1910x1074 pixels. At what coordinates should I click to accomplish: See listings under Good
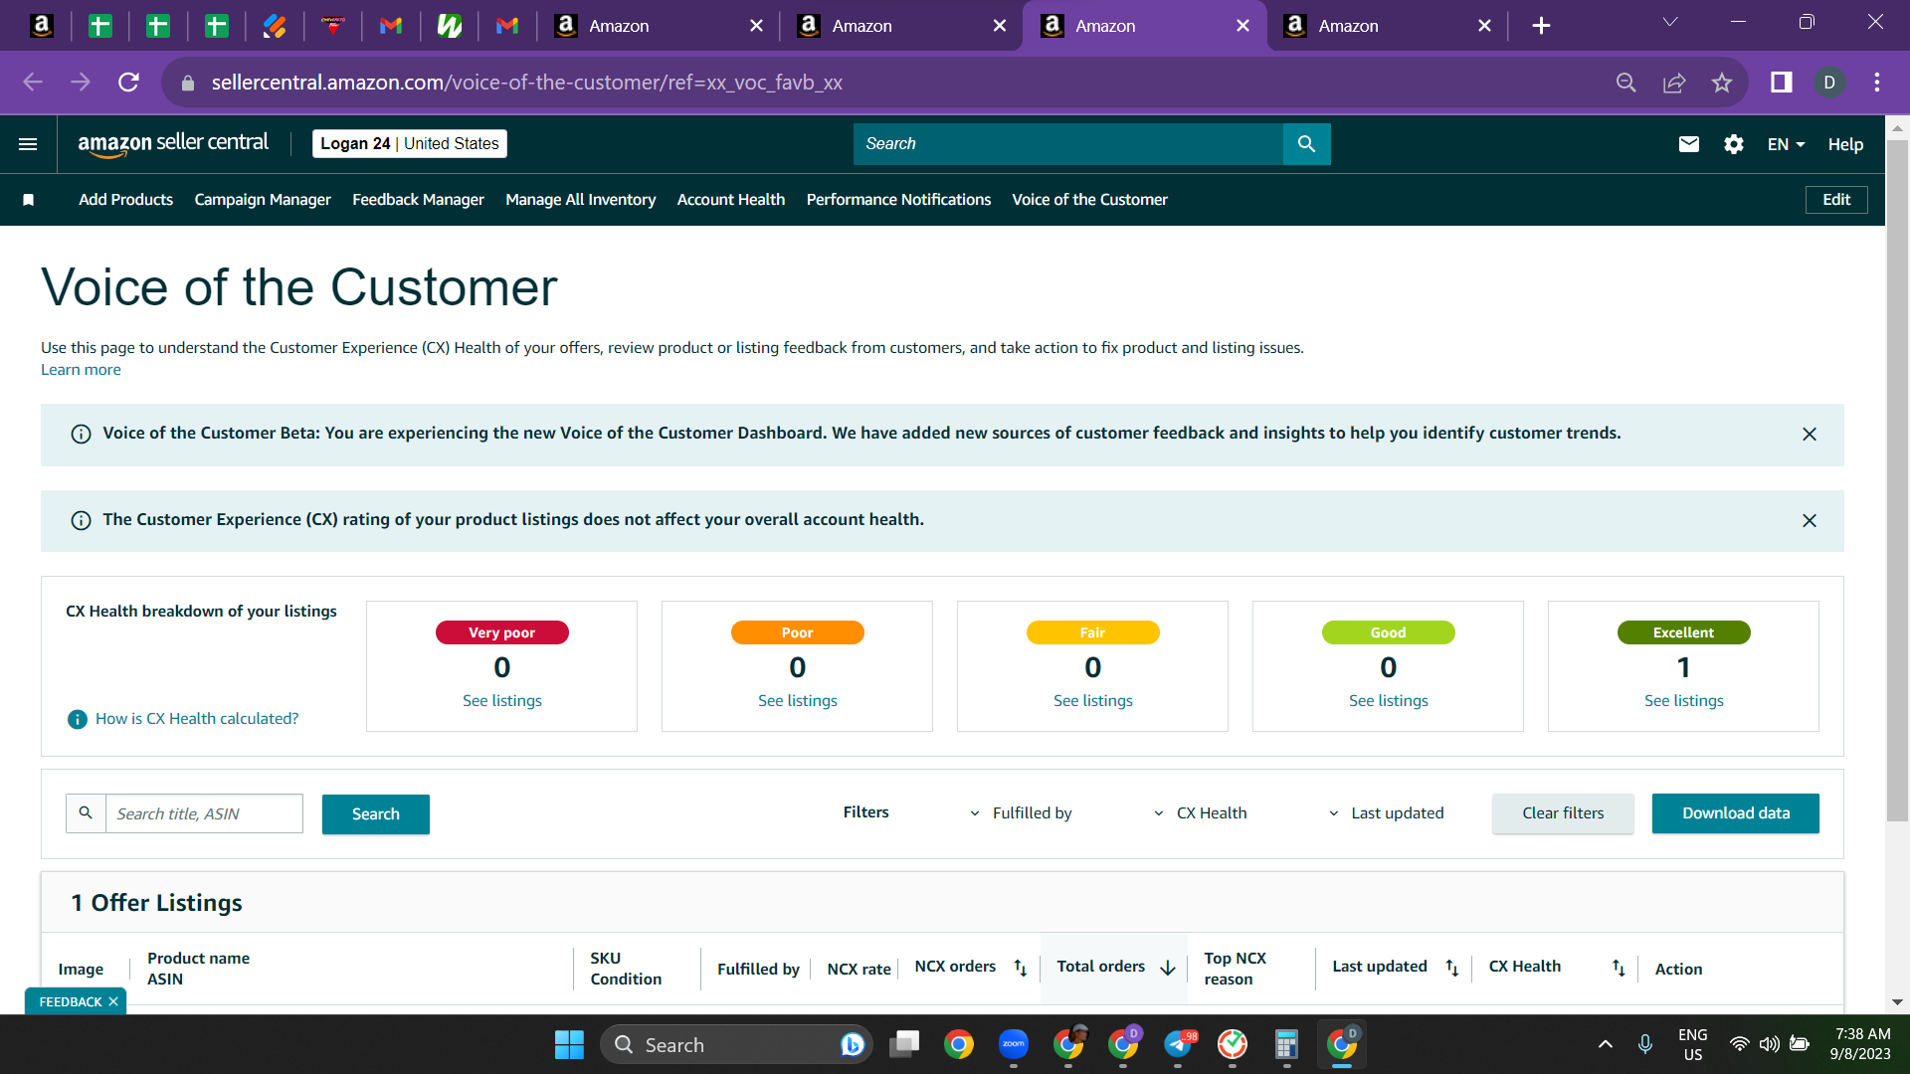pos(1389,701)
